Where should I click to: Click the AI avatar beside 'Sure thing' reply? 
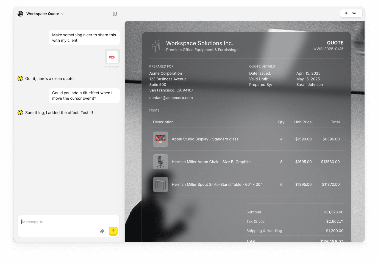tap(20, 113)
